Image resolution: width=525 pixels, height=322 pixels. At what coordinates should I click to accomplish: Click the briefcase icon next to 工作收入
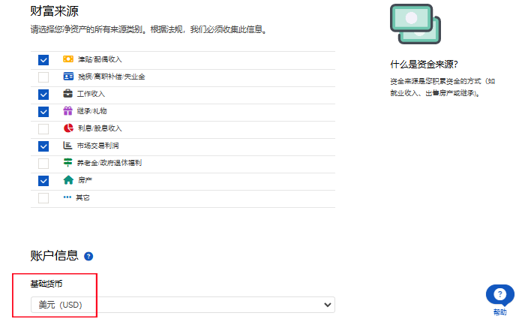[x=68, y=94]
